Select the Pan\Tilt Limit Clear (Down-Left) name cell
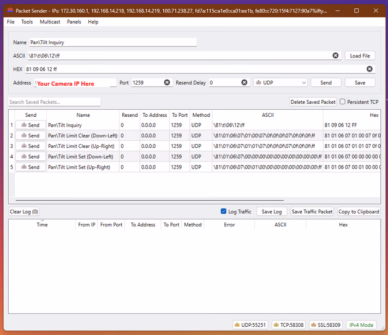The image size is (388, 335). 83,136
